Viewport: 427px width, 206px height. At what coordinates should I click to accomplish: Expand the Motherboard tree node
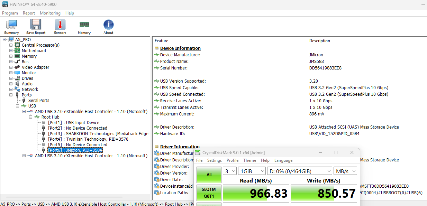click(x=11, y=51)
